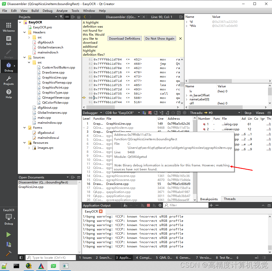Image resolution: width=272 pixels, height=271 pixels.
Task: Split the editor view
Action: (x=181, y=17)
